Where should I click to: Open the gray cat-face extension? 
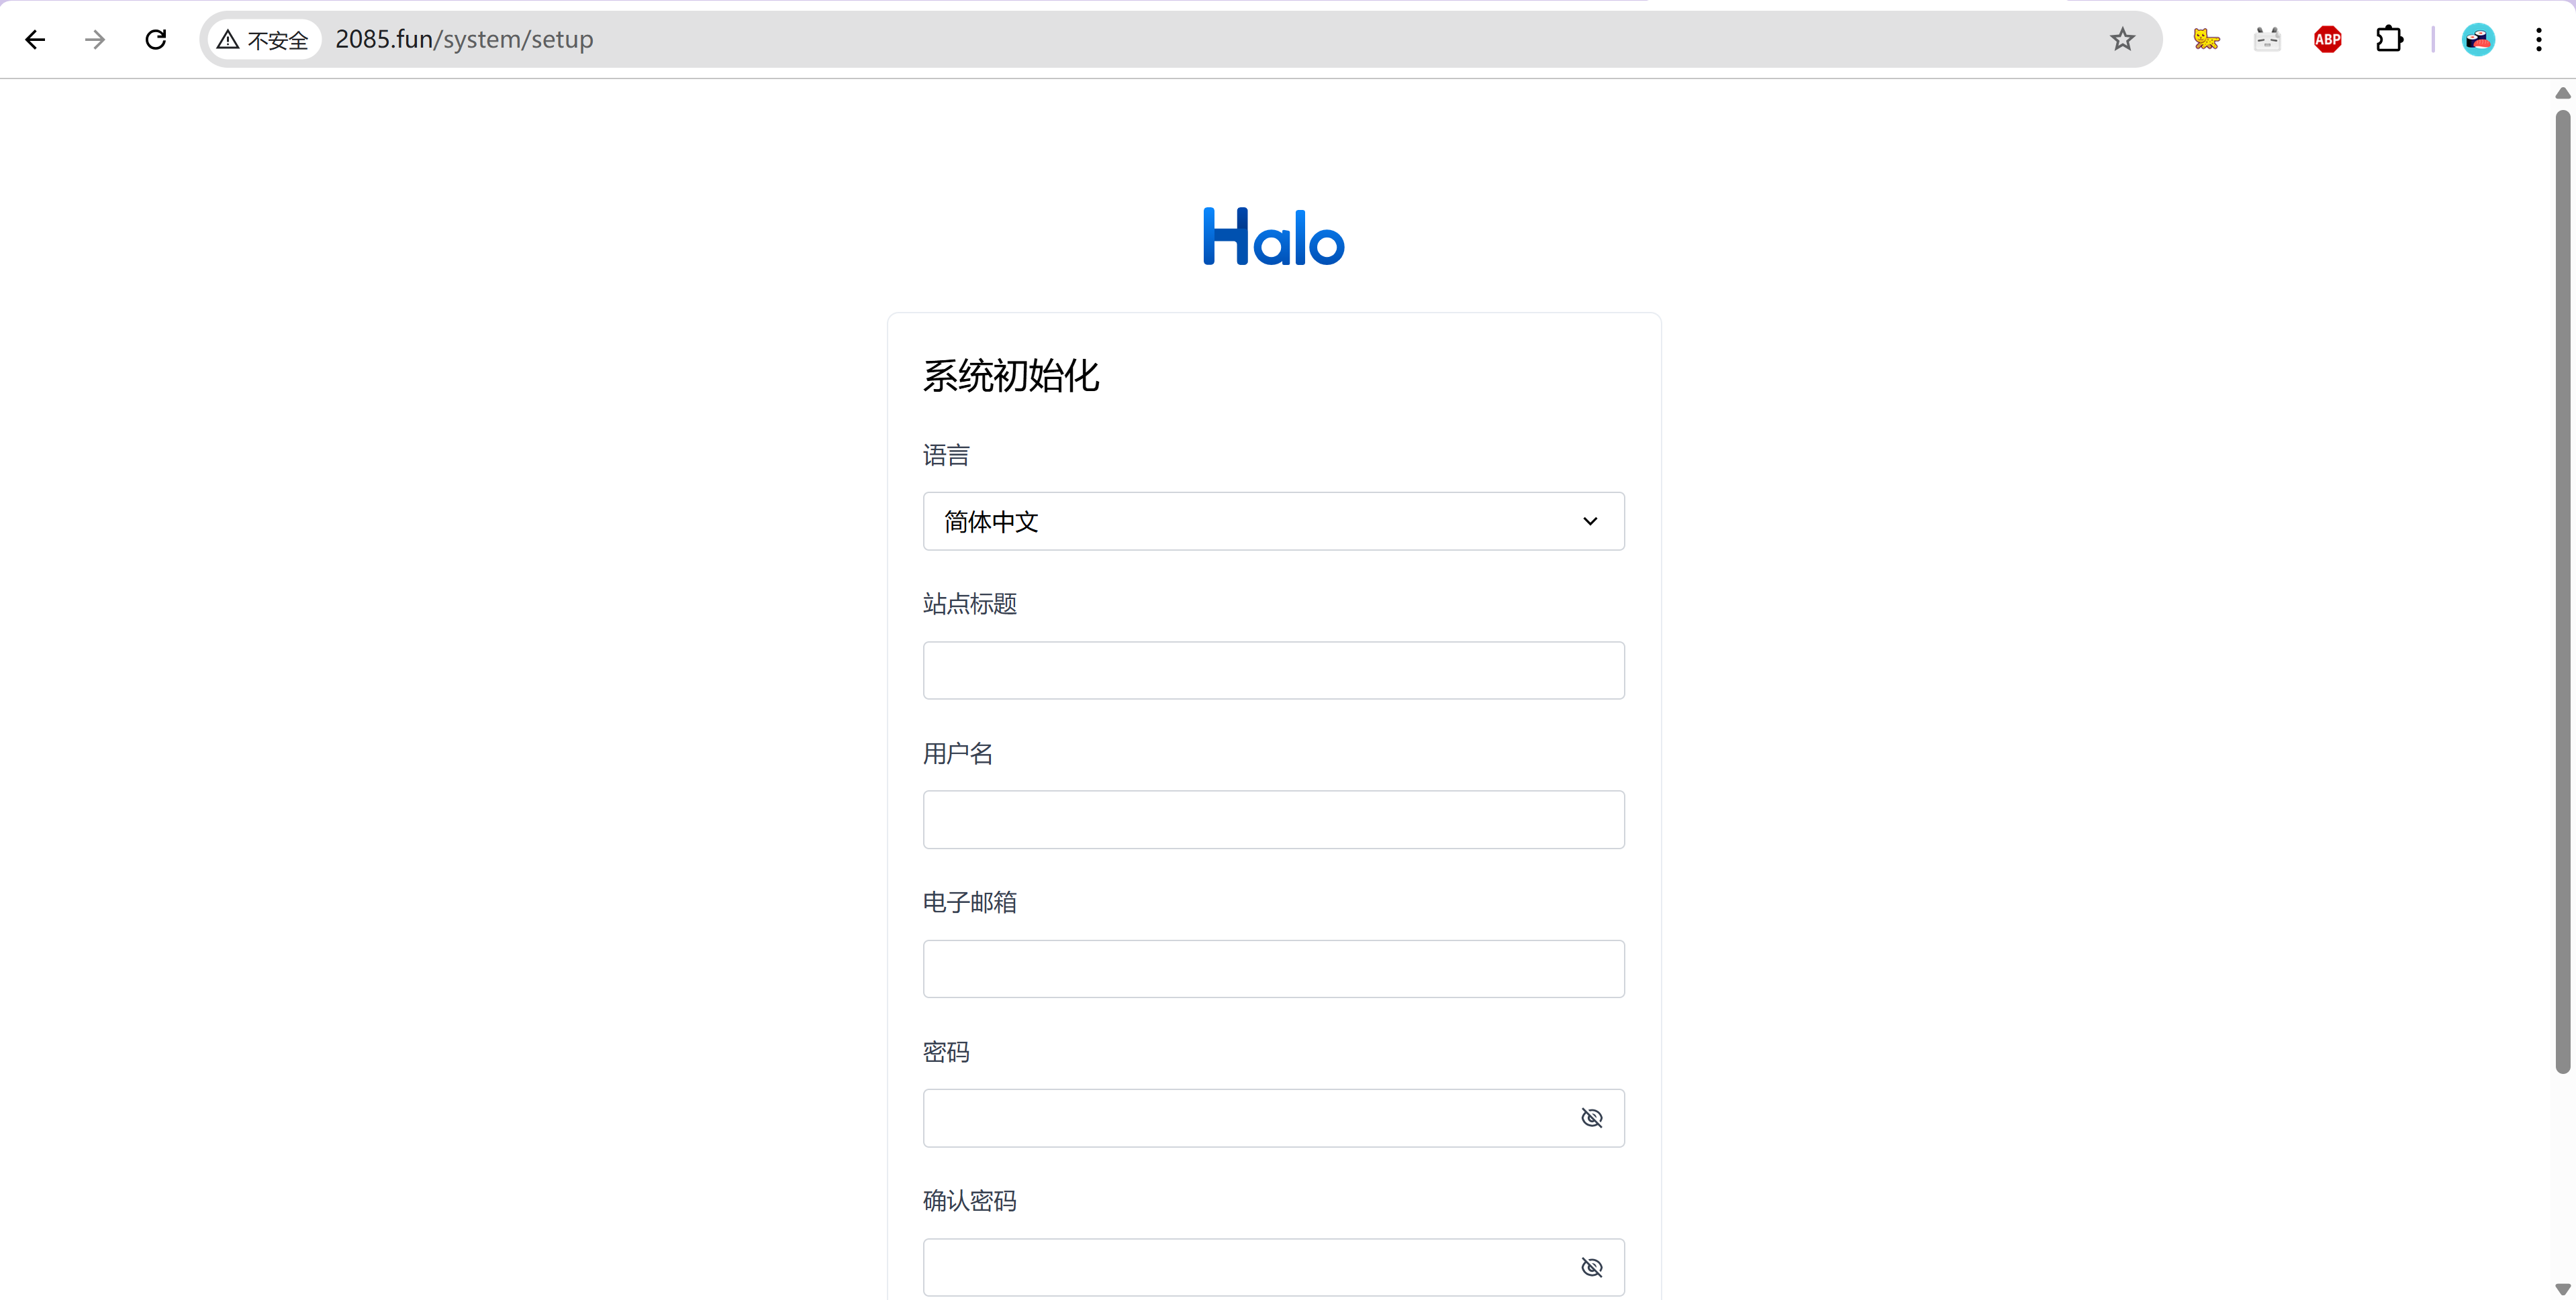click(2267, 39)
